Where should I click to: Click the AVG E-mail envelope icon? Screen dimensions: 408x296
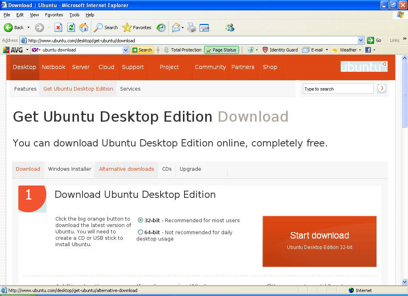click(306, 50)
